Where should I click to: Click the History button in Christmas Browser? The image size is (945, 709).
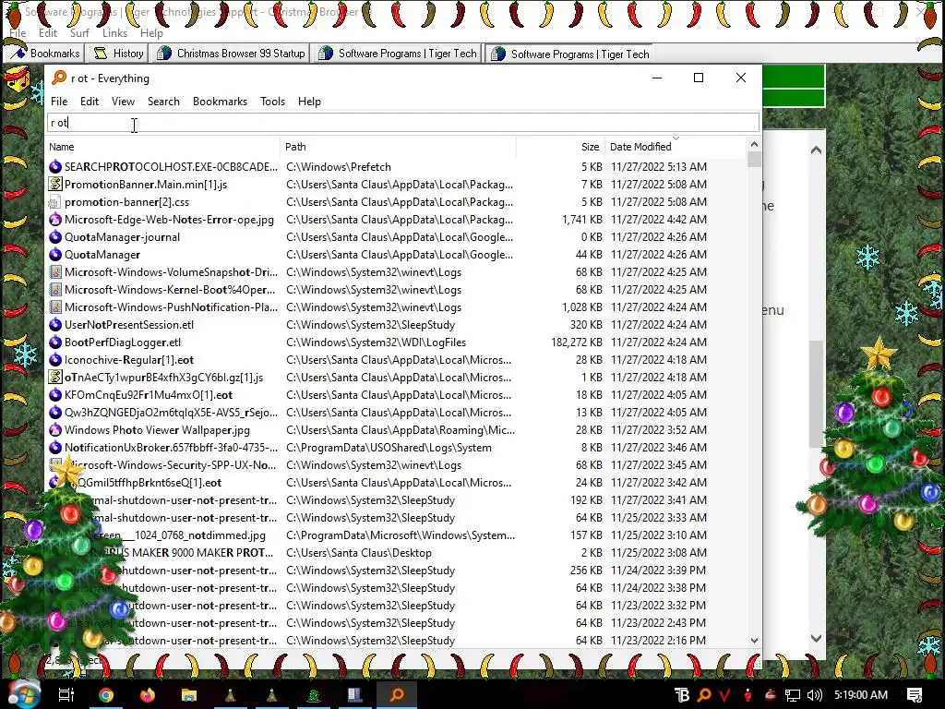(118, 53)
